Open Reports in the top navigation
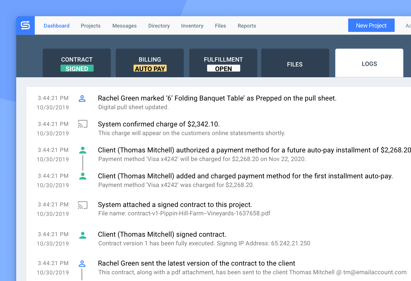 click(247, 26)
